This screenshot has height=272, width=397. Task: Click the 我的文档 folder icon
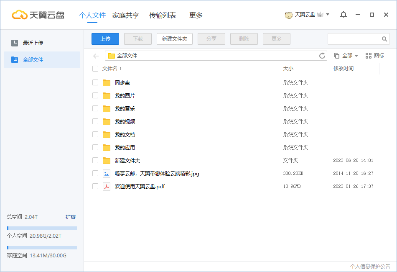(x=107, y=135)
